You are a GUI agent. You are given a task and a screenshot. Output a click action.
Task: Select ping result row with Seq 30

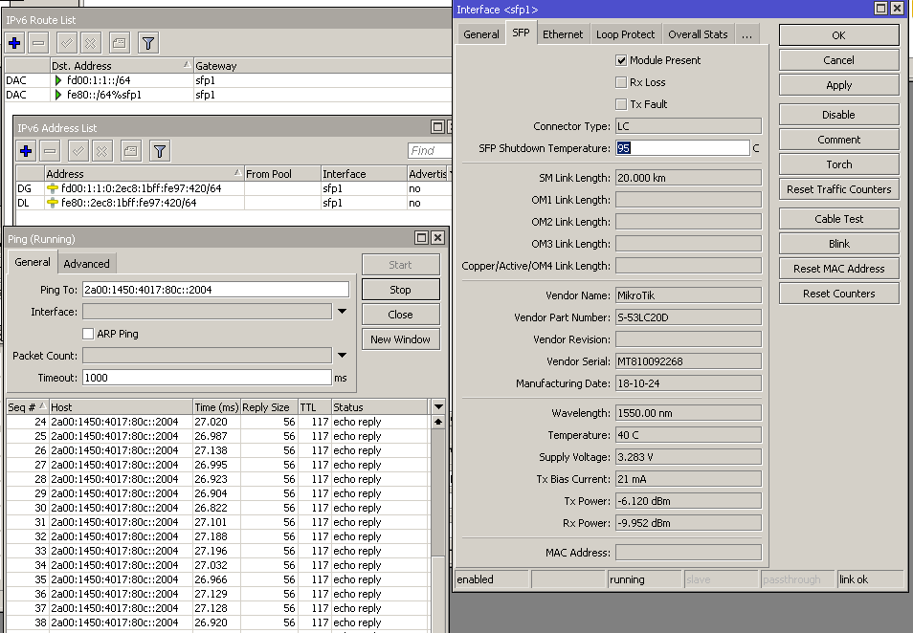(x=218, y=508)
